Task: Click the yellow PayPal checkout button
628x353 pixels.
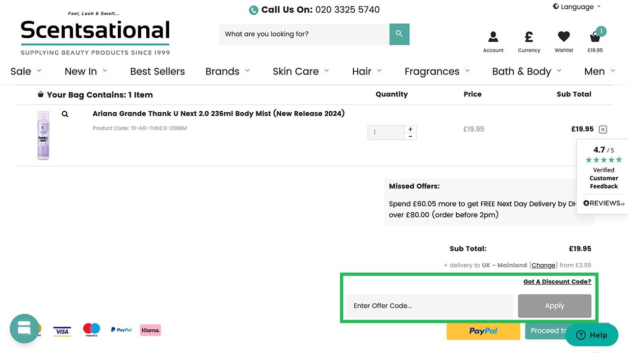Action: 483,331
